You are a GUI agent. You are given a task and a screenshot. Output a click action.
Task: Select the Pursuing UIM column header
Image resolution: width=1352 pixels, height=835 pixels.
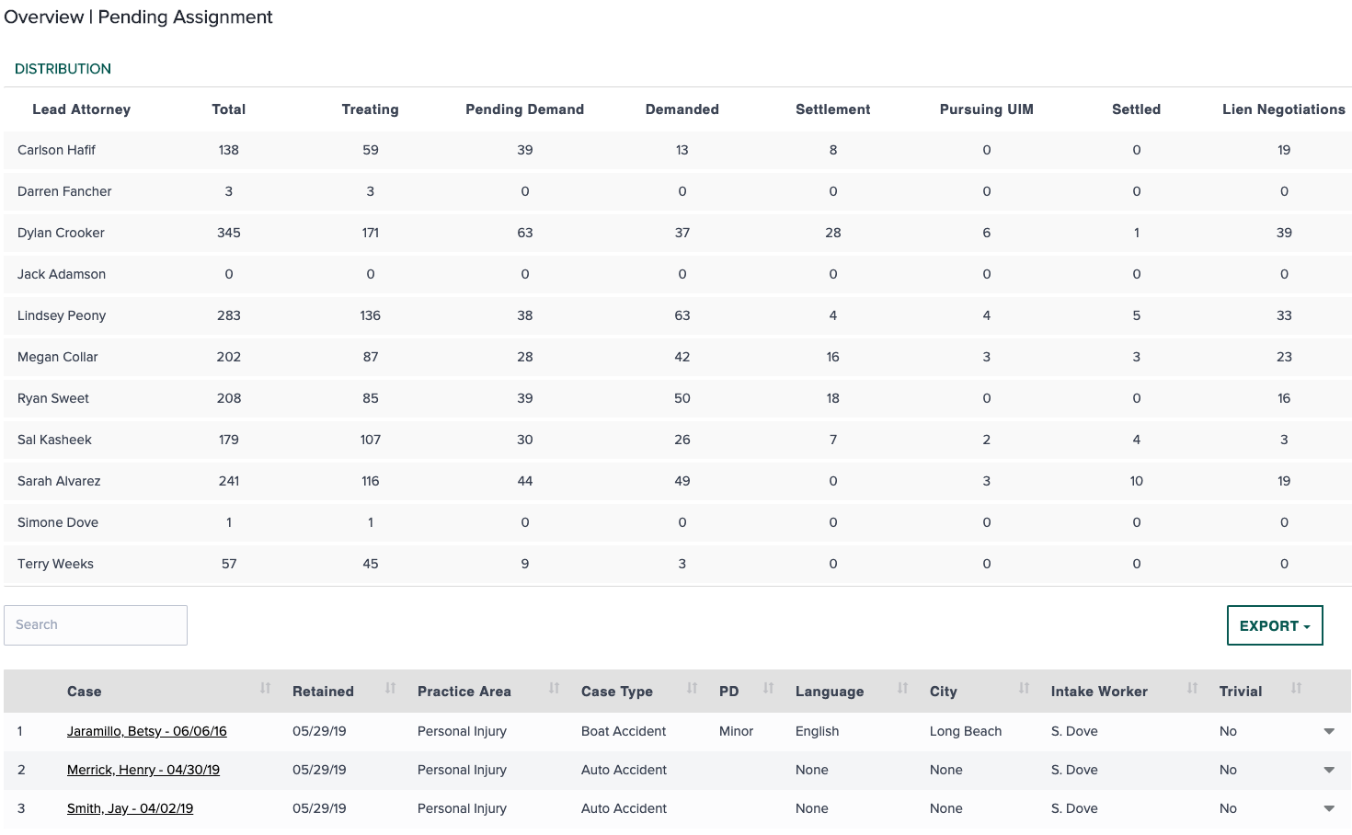(987, 109)
